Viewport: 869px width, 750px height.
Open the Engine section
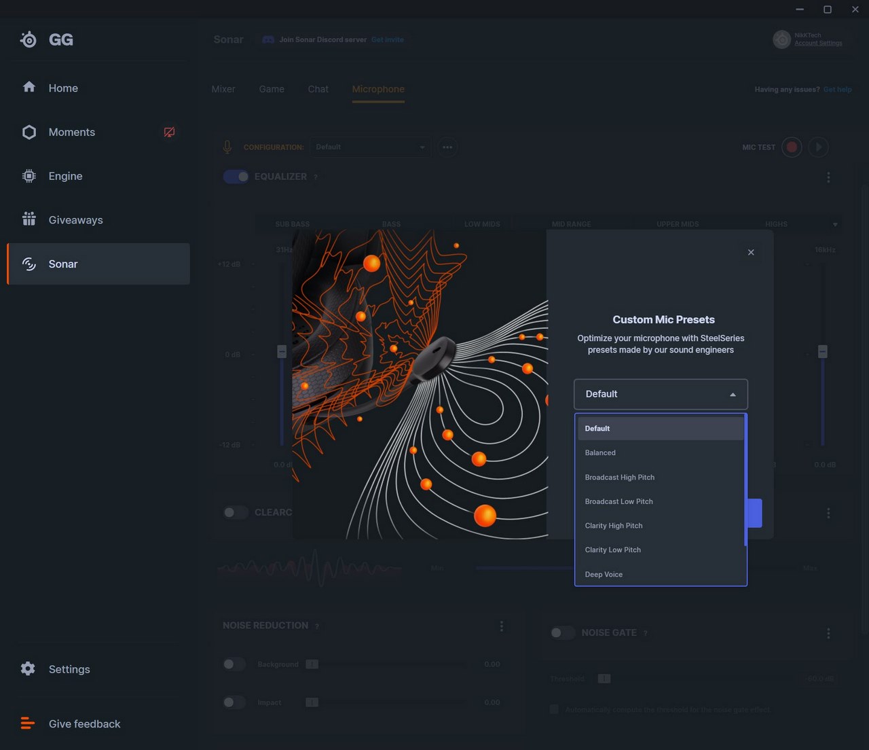[x=98, y=176]
